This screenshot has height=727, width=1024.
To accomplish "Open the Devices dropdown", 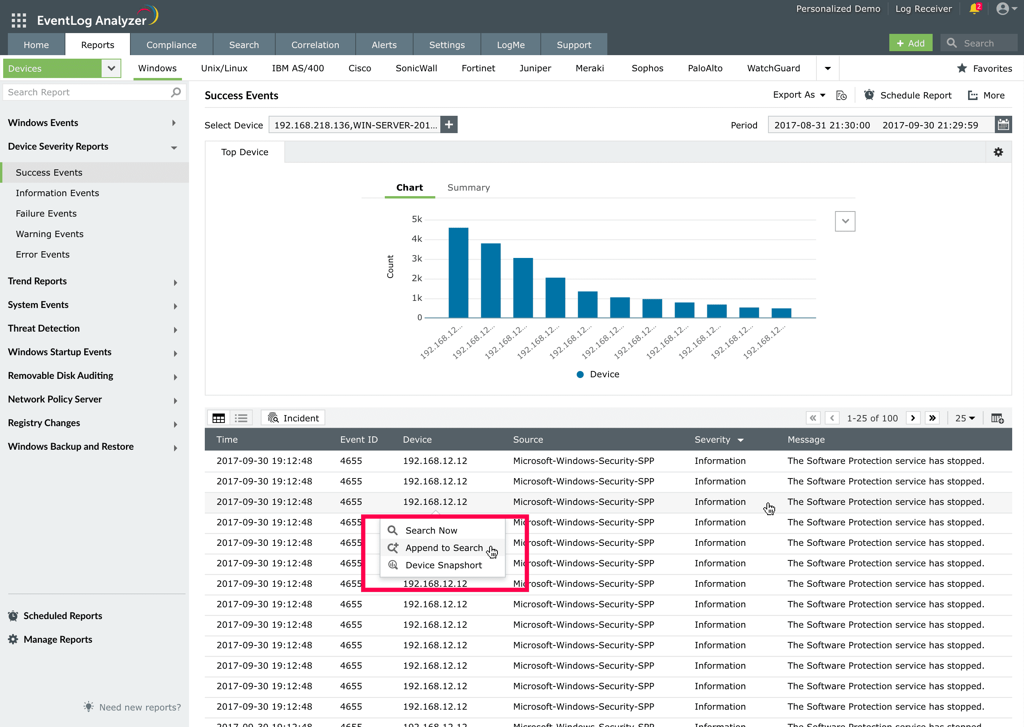I will point(111,69).
